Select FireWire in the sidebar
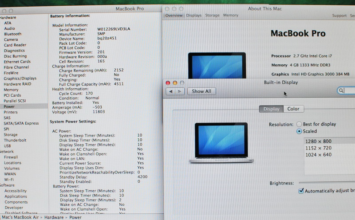 click(11, 73)
